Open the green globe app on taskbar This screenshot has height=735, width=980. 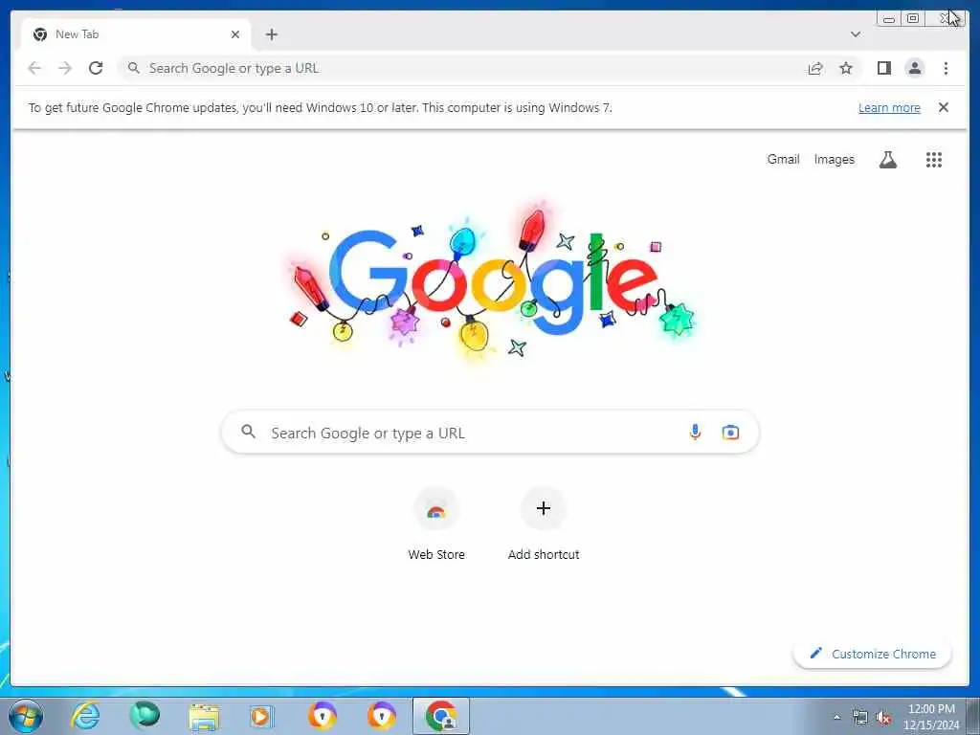pos(145,716)
